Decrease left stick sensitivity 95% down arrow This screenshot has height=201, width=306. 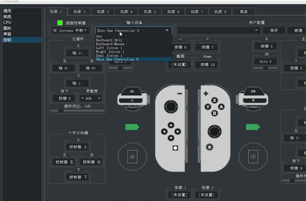tap(83, 98)
